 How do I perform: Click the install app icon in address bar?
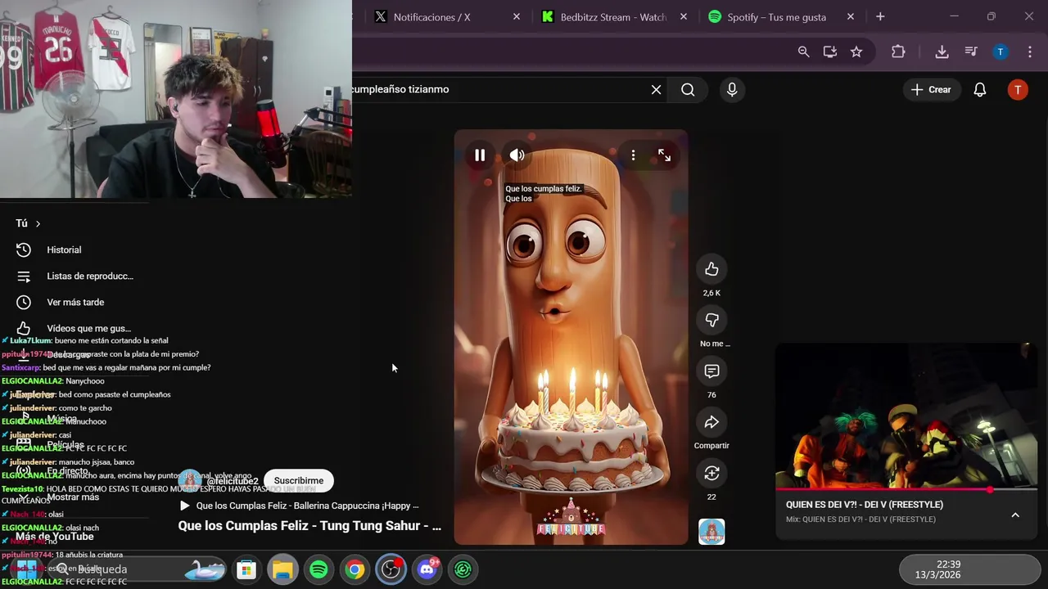pyautogui.click(x=829, y=52)
